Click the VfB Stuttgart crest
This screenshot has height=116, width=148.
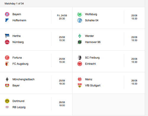point(80,86)
